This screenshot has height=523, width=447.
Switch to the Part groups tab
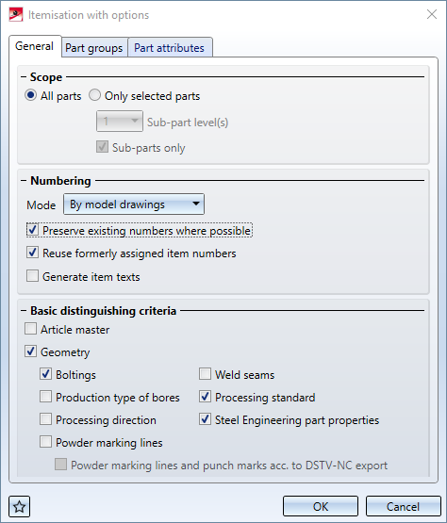[x=94, y=48]
